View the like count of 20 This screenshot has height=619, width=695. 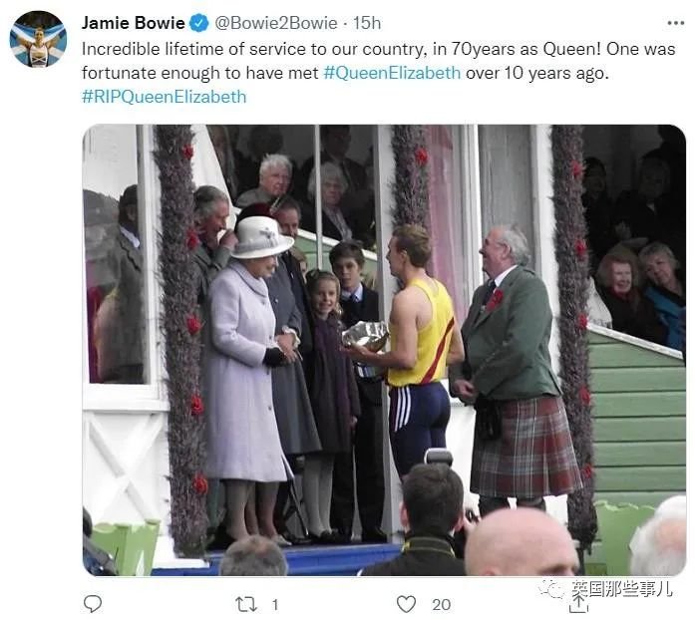coord(441,604)
